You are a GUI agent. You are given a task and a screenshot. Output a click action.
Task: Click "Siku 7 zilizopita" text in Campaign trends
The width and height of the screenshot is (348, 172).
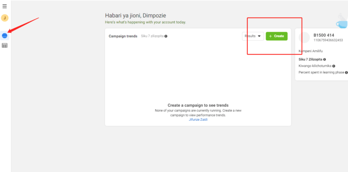coord(152,36)
